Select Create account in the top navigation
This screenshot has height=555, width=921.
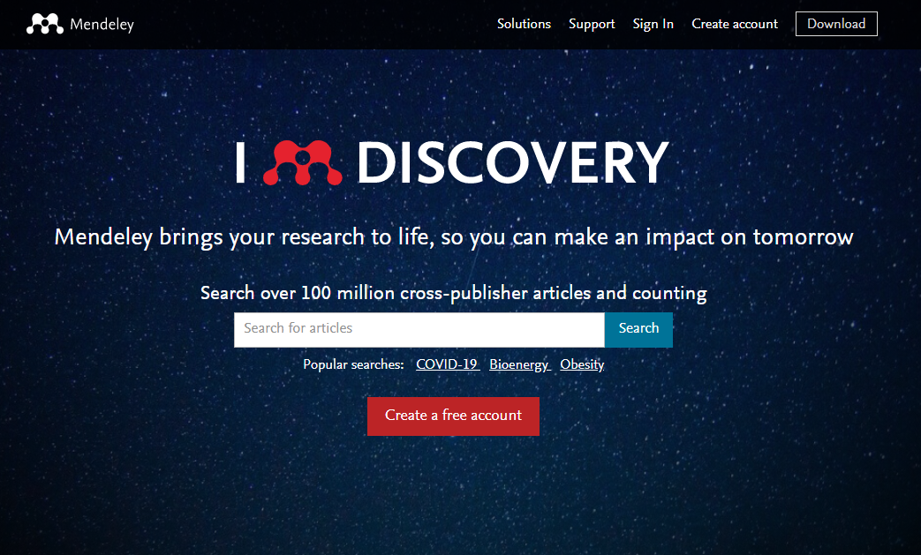[735, 24]
